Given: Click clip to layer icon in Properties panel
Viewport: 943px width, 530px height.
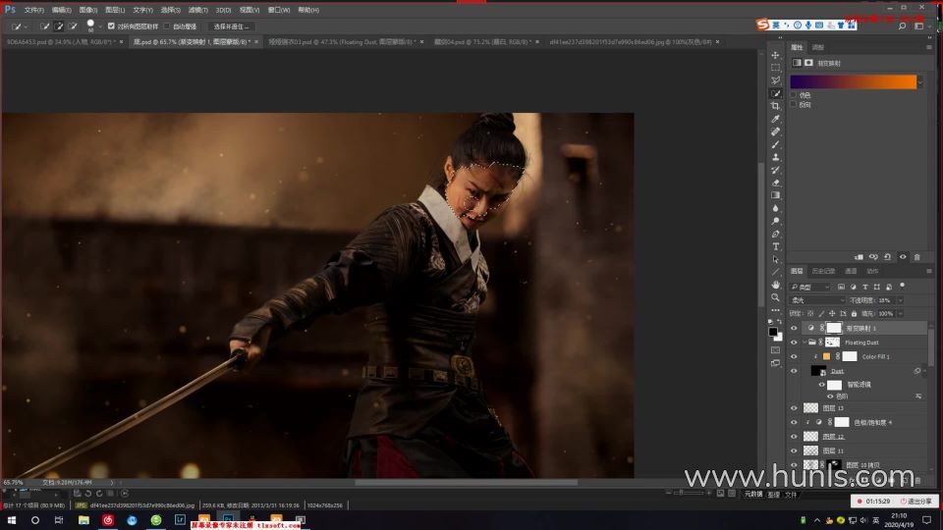Looking at the screenshot, I should coord(859,257).
